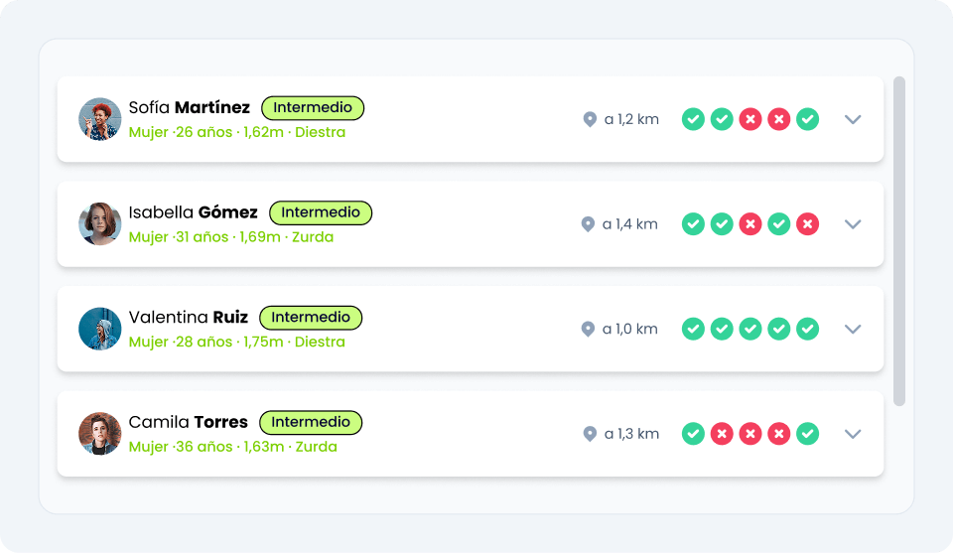Click Sofía Martínez's Intermedio level badge
The width and height of the screenshot is (953, 553).
tap(313, 107)
